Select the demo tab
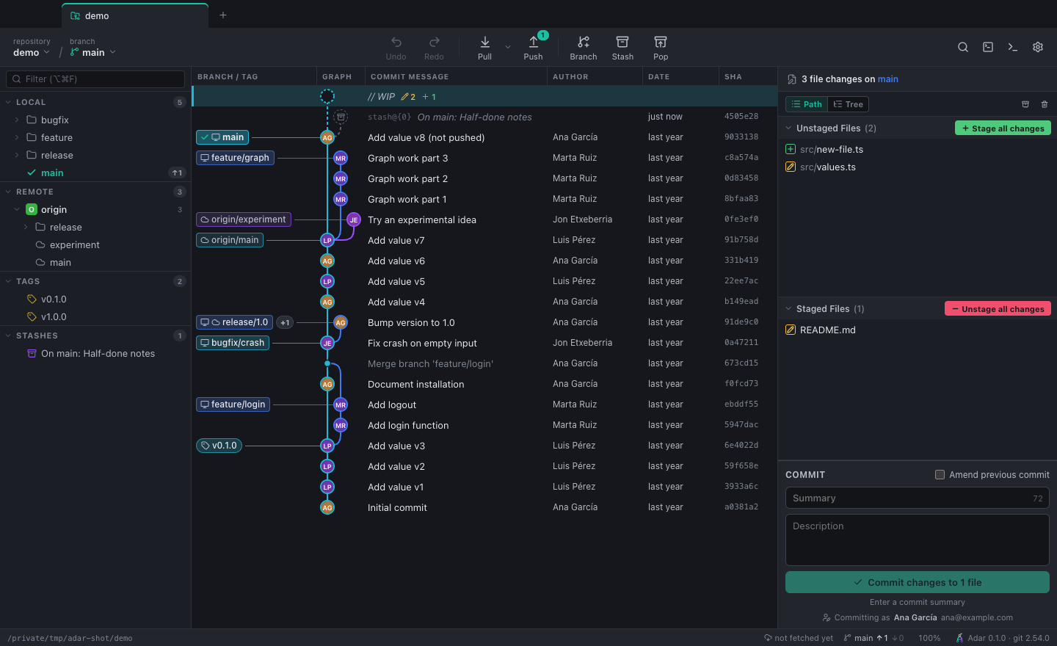This screenshot has height=646, width=1057. tap(135, 15)
